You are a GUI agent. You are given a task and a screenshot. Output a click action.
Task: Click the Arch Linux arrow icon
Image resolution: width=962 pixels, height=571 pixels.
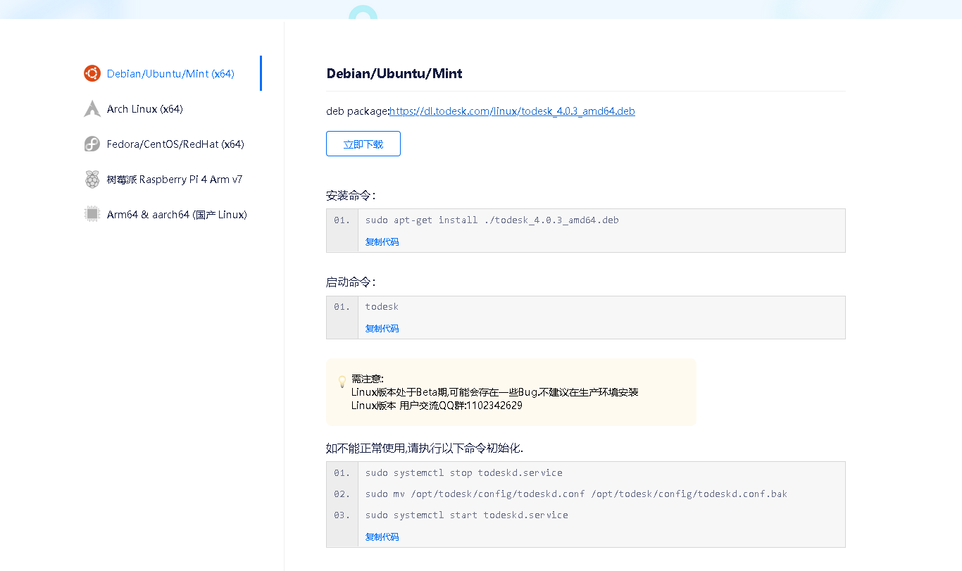point(92,108)
